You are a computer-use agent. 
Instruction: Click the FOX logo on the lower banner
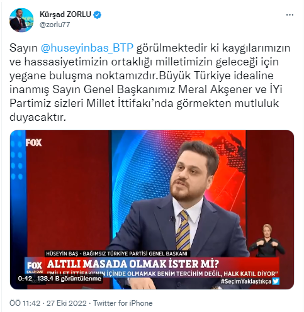coord(35,265)
